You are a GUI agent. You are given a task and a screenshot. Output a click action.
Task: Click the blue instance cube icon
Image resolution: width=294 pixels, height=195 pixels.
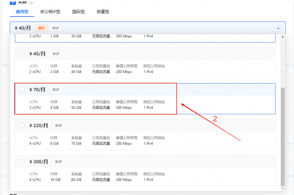point(13,2)
